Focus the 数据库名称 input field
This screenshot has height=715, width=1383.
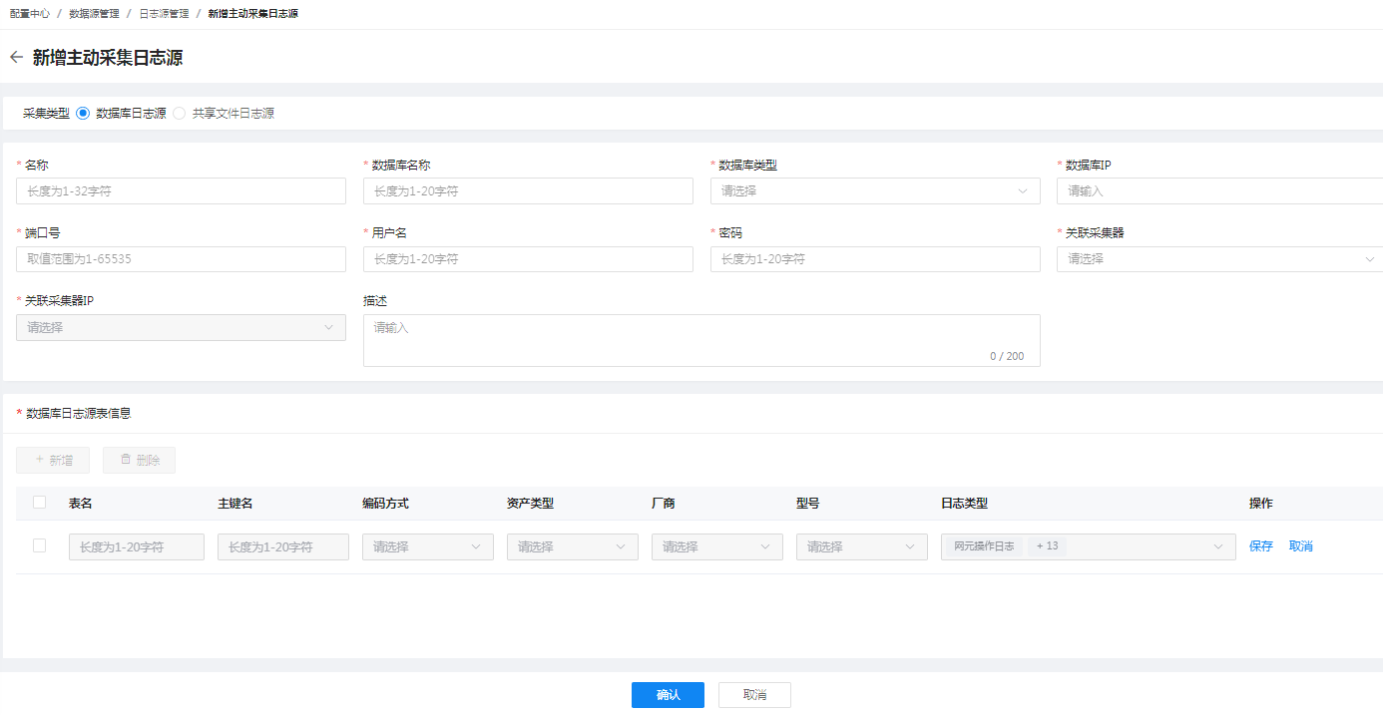528,191
